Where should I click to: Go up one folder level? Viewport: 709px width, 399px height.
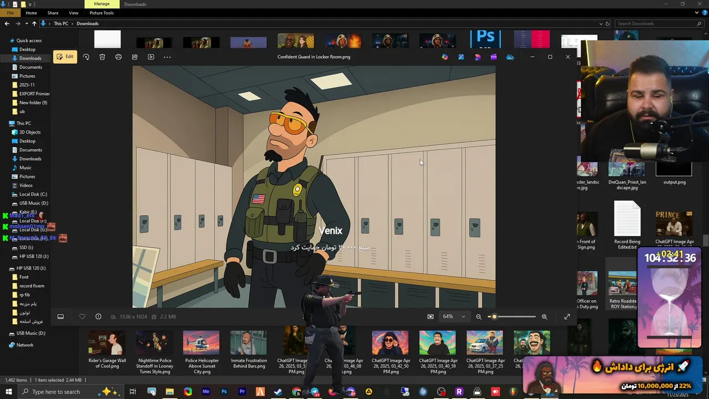(34, 23)
